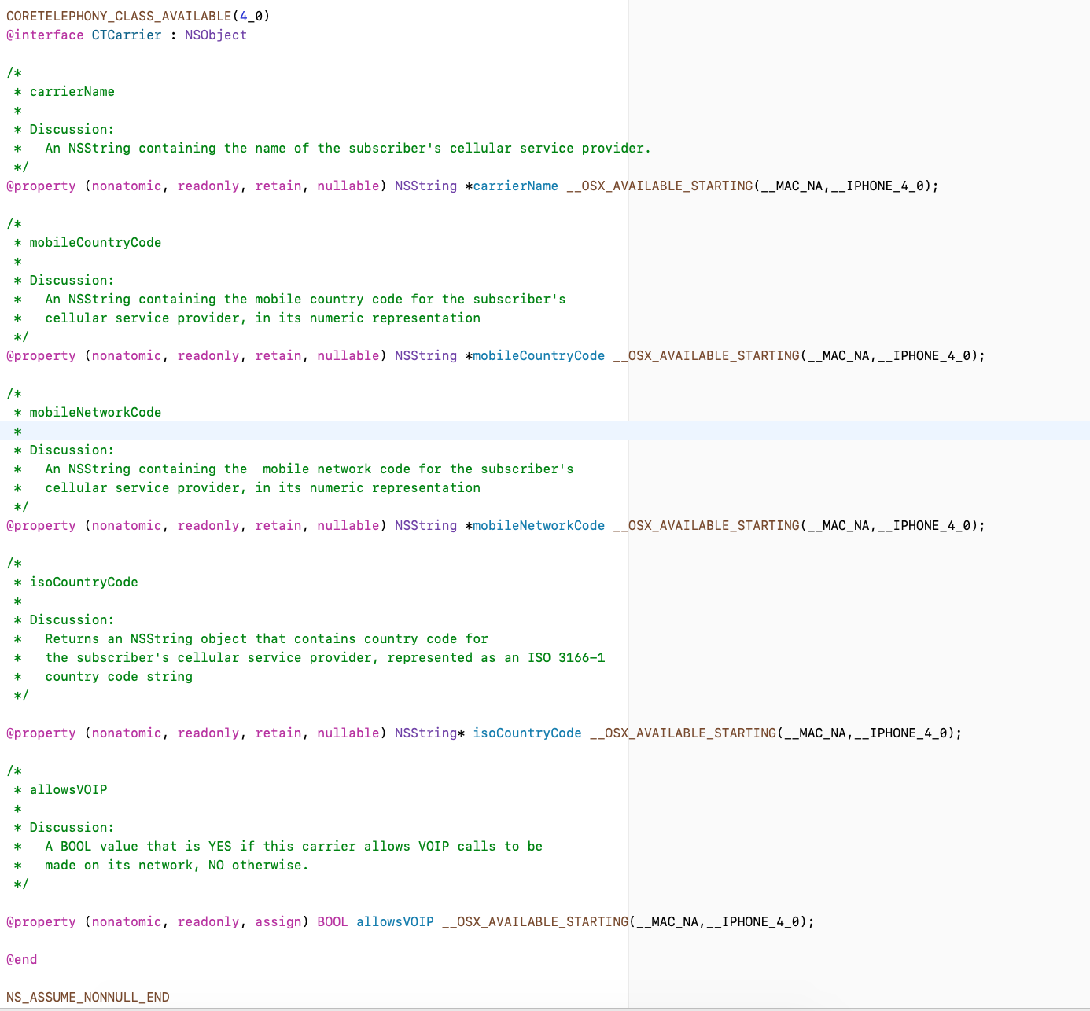Image resolution: width=1090 pixels, height=1011 pixels.
Task: Click the mobileNetworkCode comment heading
Action: 95,412
